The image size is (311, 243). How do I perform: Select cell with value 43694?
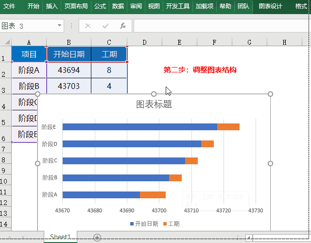click(x=69, y=70)
